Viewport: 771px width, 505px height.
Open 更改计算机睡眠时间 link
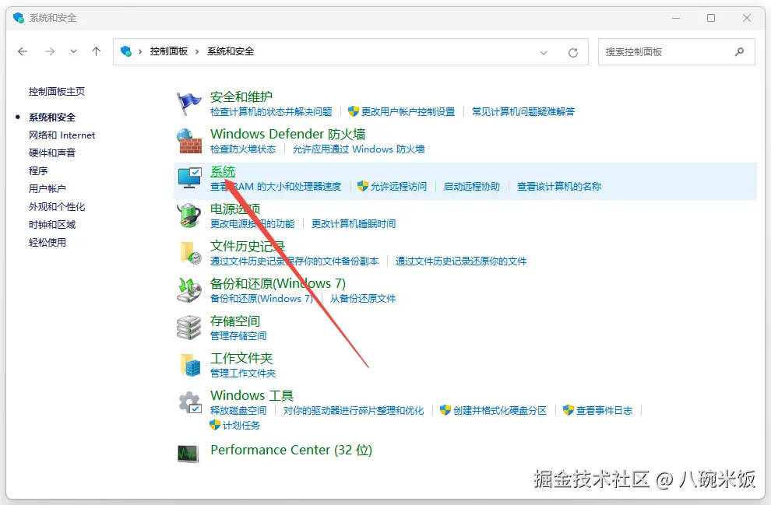click(354, 223)
